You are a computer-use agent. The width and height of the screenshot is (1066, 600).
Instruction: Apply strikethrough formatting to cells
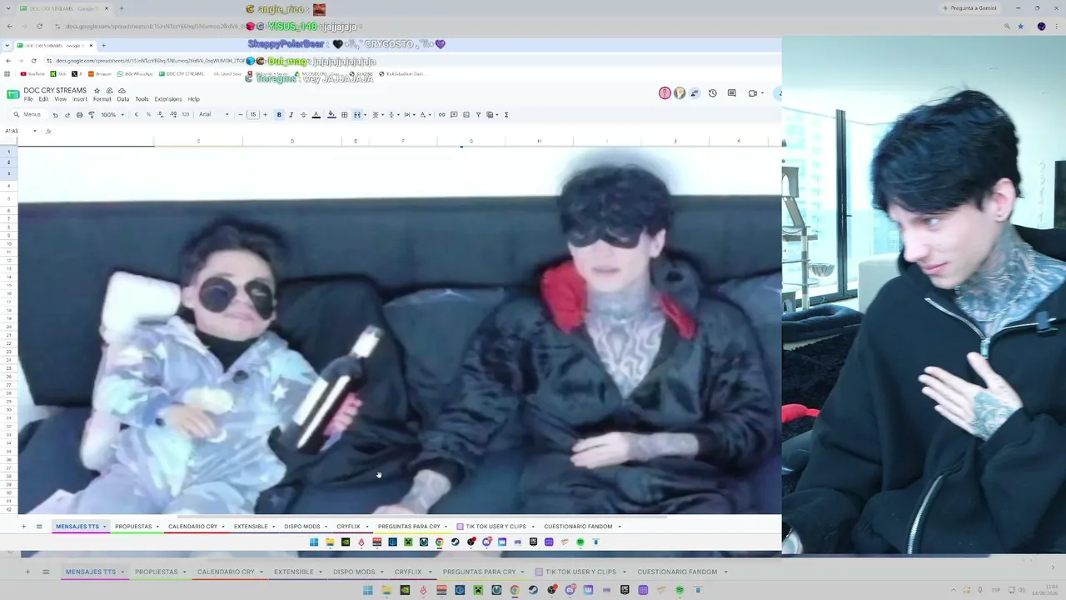click(303, 115)
